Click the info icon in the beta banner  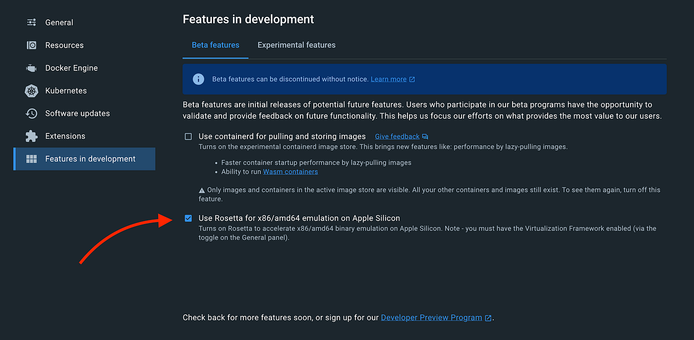[198, 79]
